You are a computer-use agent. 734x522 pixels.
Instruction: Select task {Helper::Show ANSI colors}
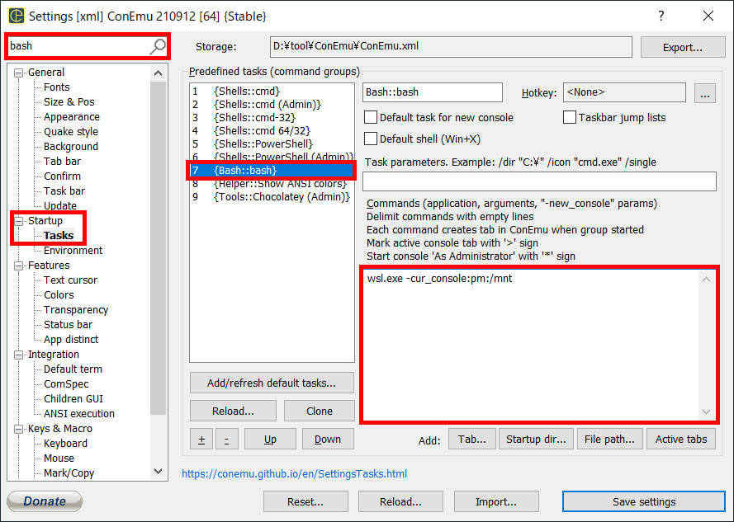click(272, 184)
